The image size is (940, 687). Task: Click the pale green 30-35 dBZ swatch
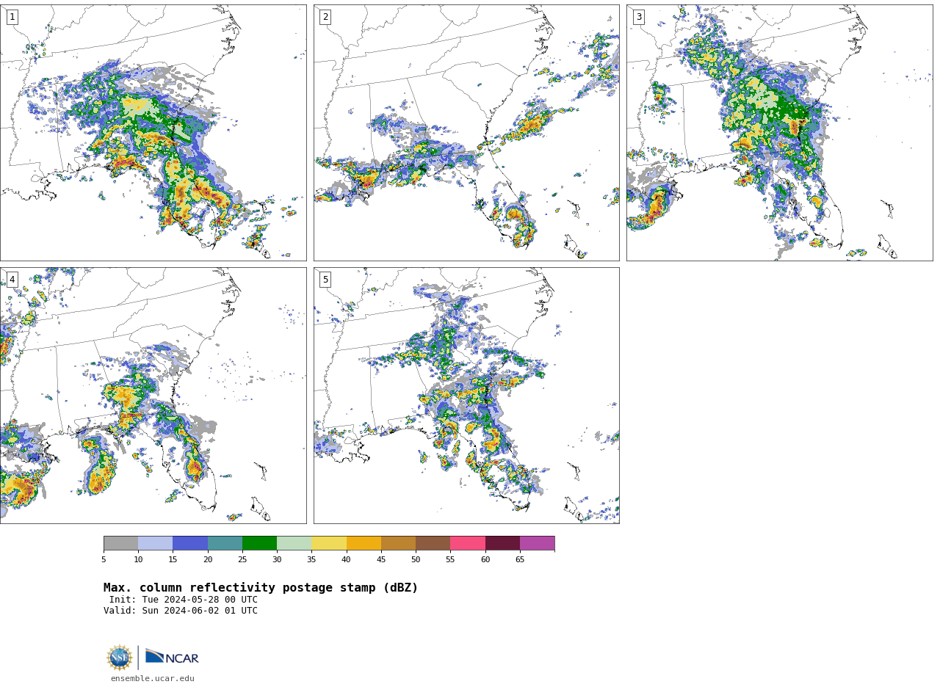(294, 543)
